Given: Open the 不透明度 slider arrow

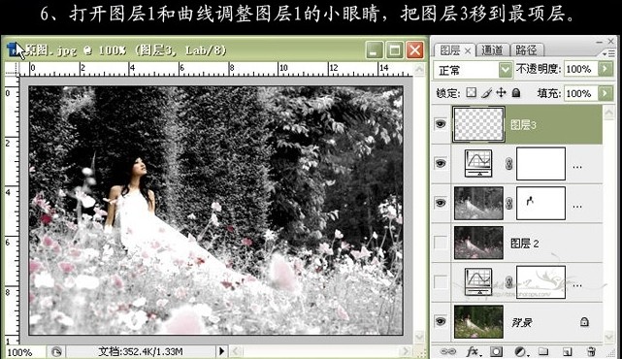Looking at the screenshot, I should coord(605,69).
